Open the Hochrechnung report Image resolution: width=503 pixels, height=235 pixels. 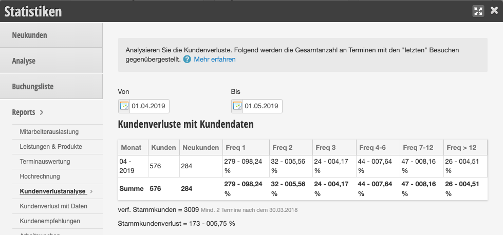[x=40, y=177]
